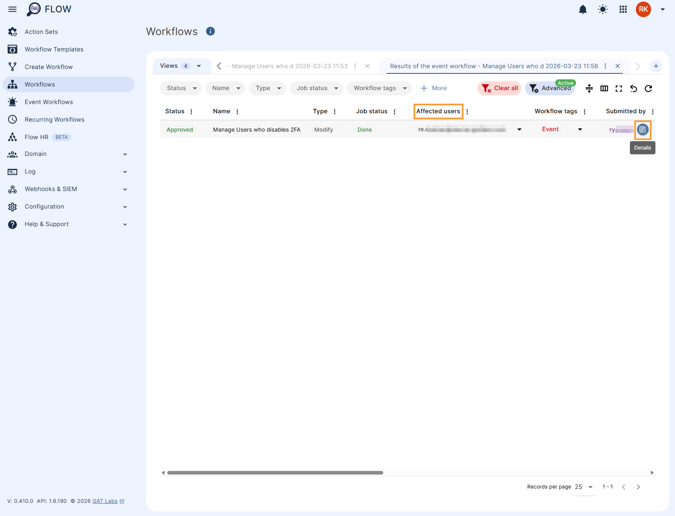The height and width of the screenshot is (516, 675).
Task: Collapse row density using the compact view icon
Action: click(x=589, y=89)
